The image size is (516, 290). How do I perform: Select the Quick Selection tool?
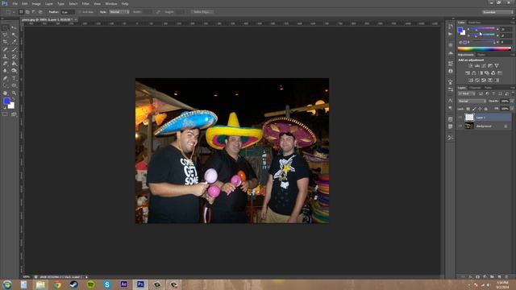[x=14, y=35]
